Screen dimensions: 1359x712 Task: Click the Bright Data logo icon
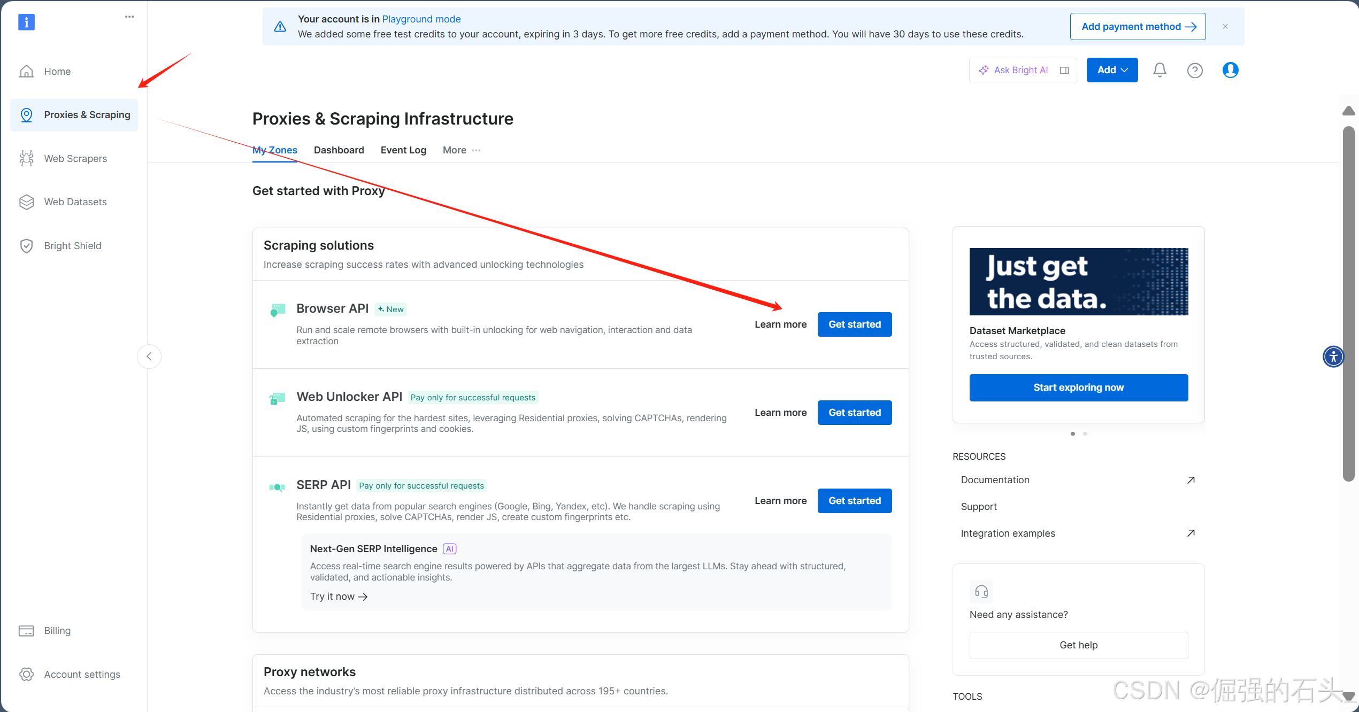(26, 22)
